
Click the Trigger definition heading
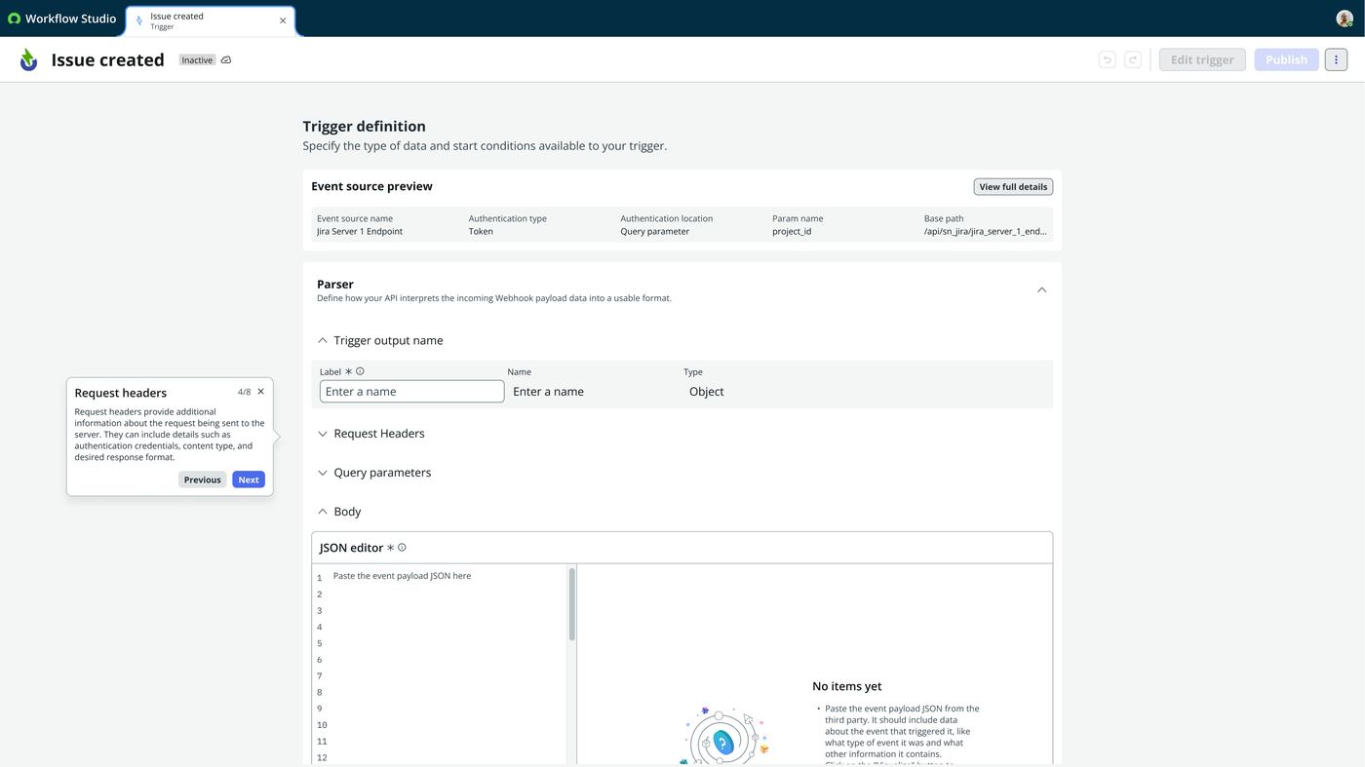pos(364,126)
